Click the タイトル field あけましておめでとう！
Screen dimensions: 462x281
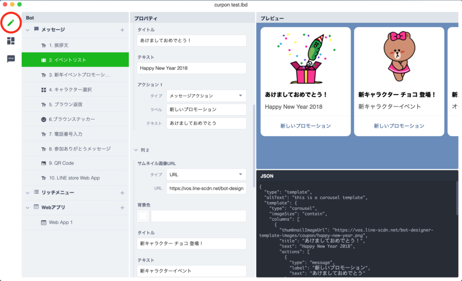click(192, 40)
